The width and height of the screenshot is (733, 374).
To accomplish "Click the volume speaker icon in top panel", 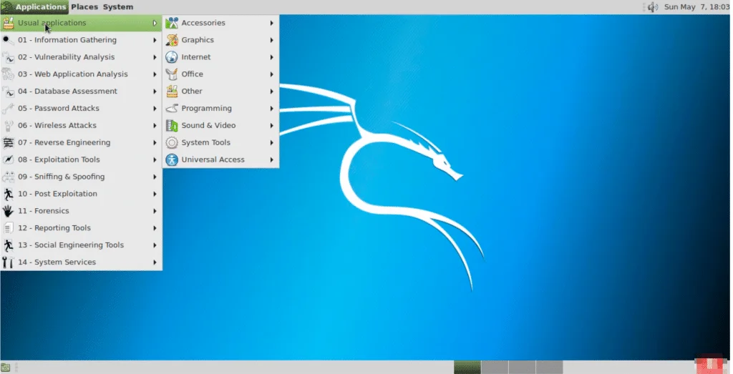I will coord(653,7).
